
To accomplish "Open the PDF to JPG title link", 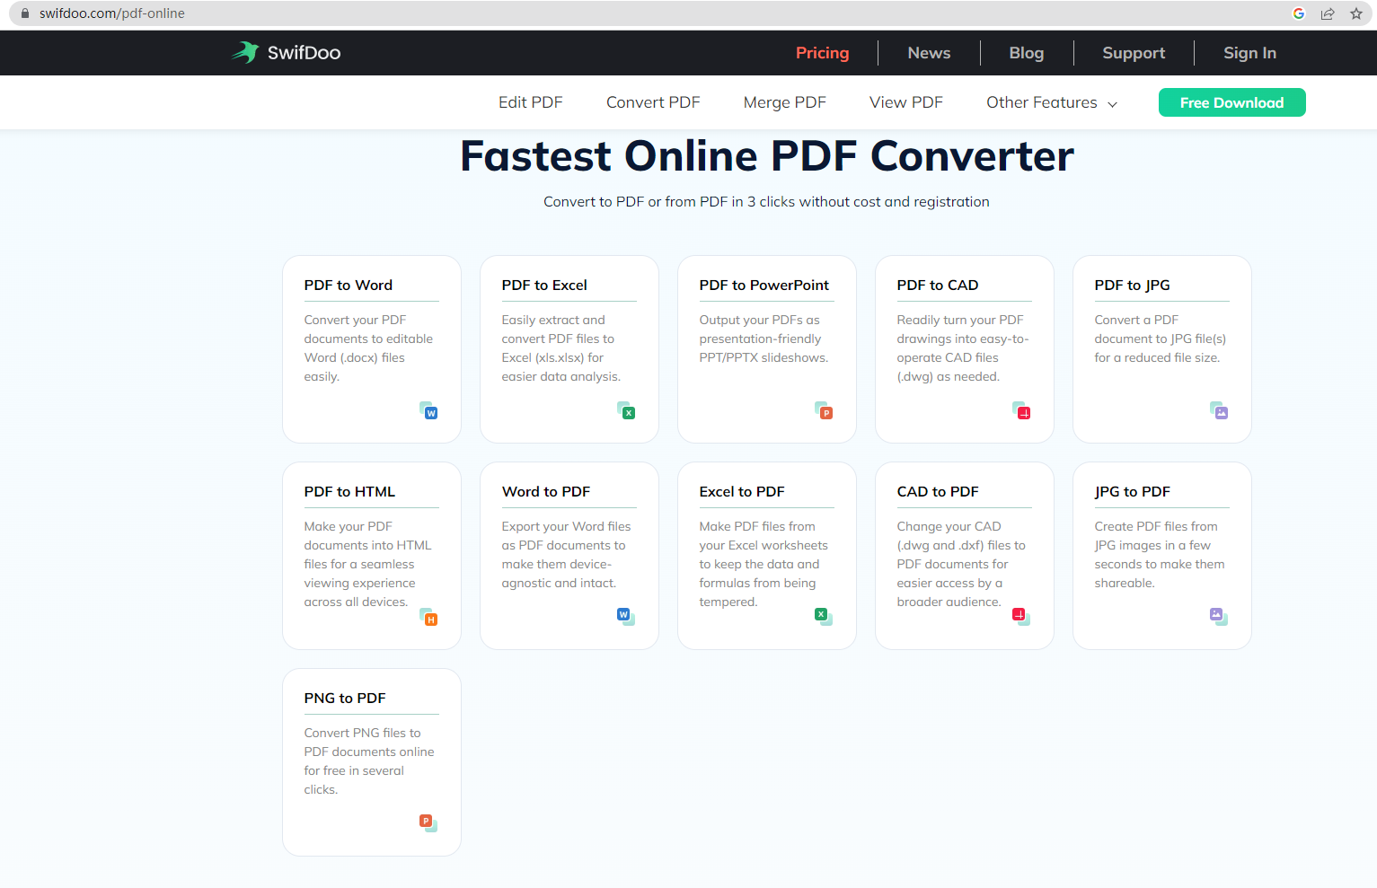I will tap(1132, 285).
